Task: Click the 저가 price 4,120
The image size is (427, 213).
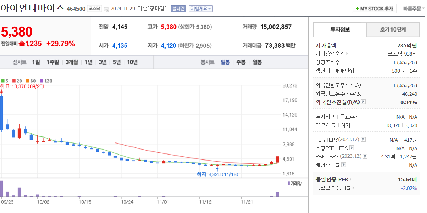Action: click(168, 45)
